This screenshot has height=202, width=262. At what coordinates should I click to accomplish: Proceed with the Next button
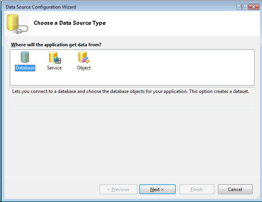[x=157, y=189]
